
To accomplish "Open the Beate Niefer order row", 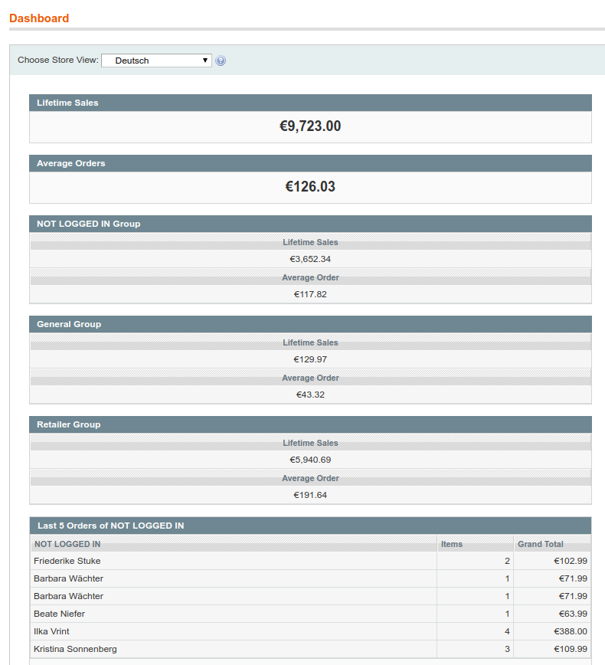I will coord(310,614).
